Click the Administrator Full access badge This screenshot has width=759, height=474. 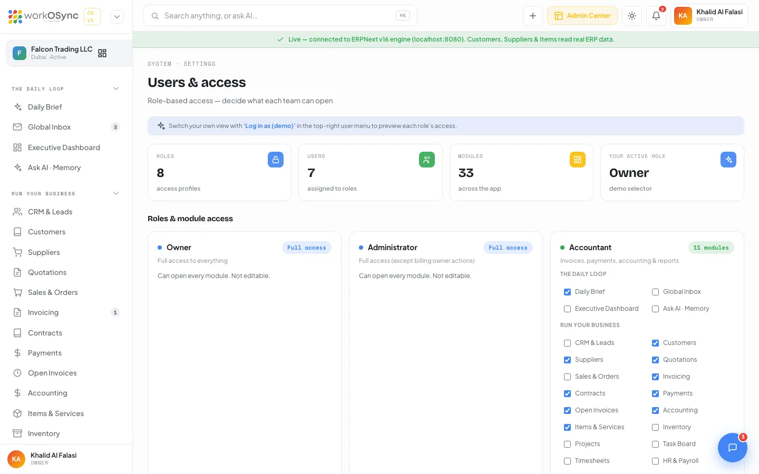click(508, 248)
